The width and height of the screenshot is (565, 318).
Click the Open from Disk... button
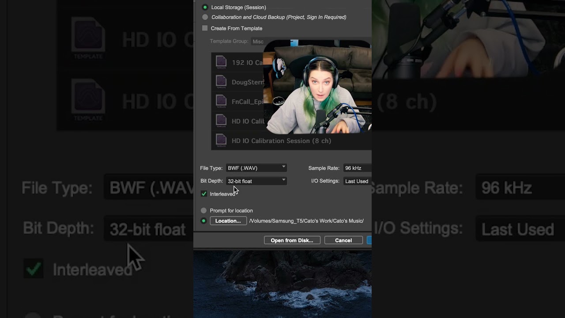(x=292, y=240)
